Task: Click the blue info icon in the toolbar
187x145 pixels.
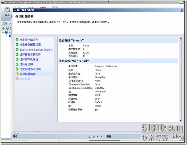Action: pos(7,28)
